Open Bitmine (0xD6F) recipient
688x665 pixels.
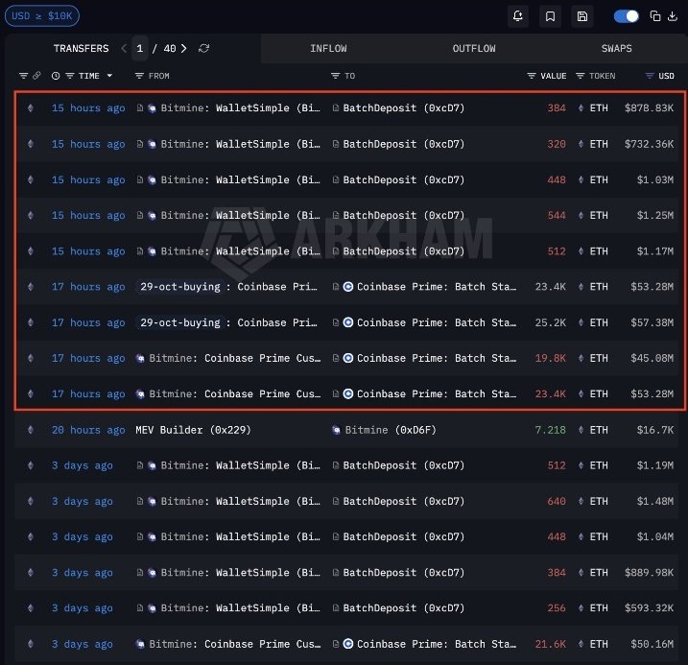[391, 430]
